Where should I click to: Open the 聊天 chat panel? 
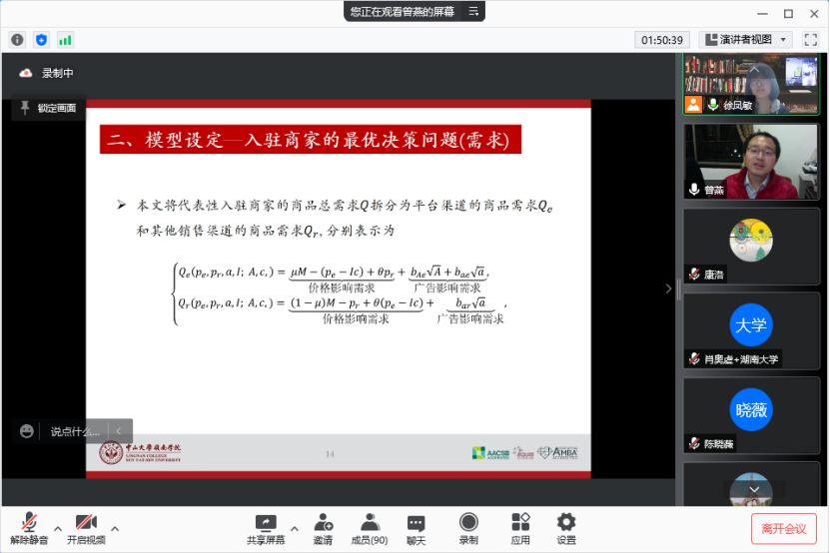coord(416,529)
